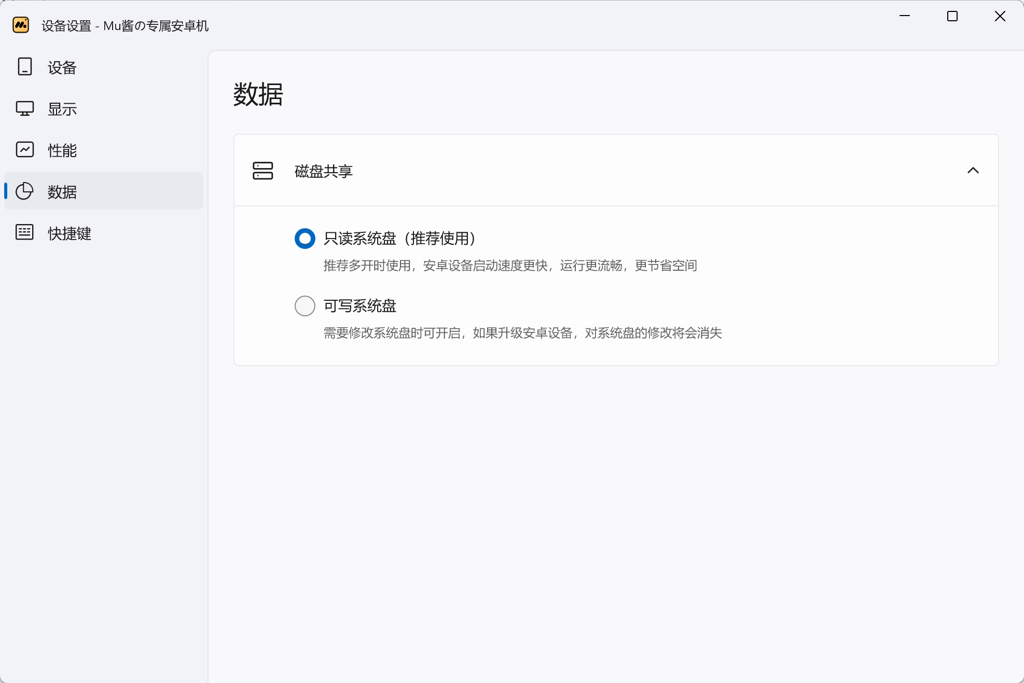This screenshot has width=1024, height=683.
Task: Collapse the 磁盘共享 section chevron
Action: click(x=973, y=171)
